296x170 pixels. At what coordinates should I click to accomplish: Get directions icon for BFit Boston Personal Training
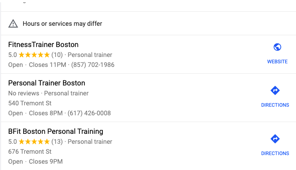pyautogui.click(x=275, y=139)
